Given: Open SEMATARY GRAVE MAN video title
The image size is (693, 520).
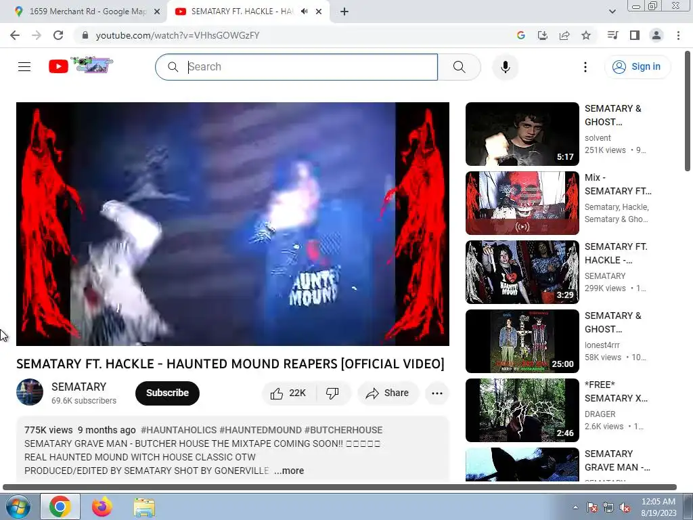Looking at the screenshot, I should pyautogui.click(x=617, y=460).
